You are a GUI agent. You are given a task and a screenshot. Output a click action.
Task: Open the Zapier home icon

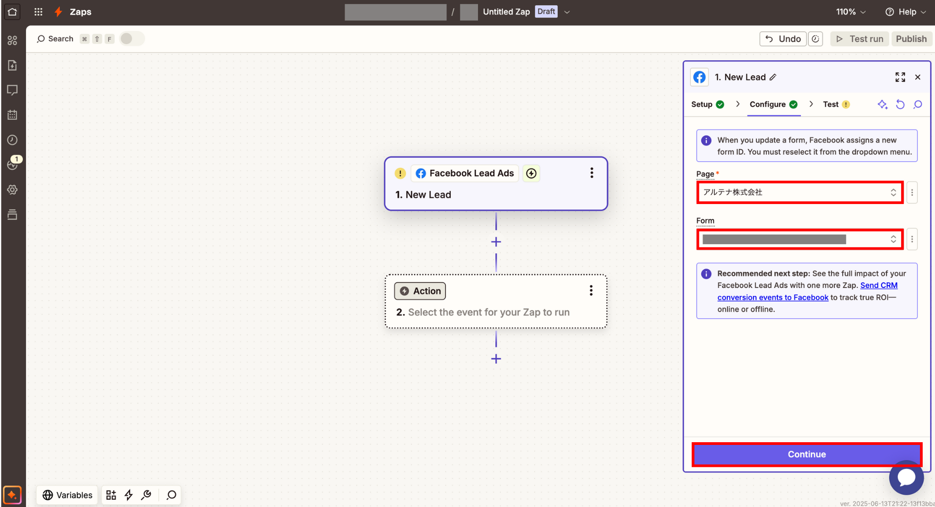pyautogui.click(x=12, y=12)
